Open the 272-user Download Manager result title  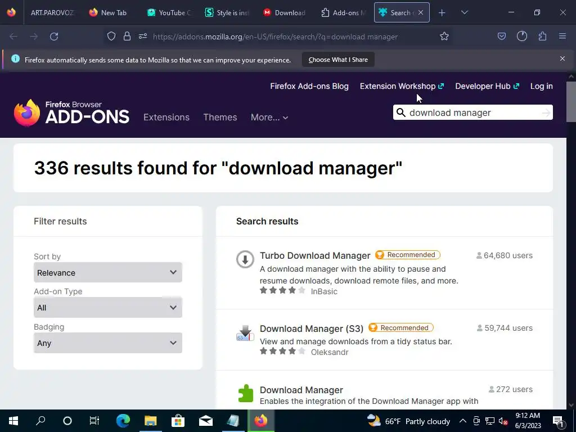pyautogui.click(x=301, y=390)
